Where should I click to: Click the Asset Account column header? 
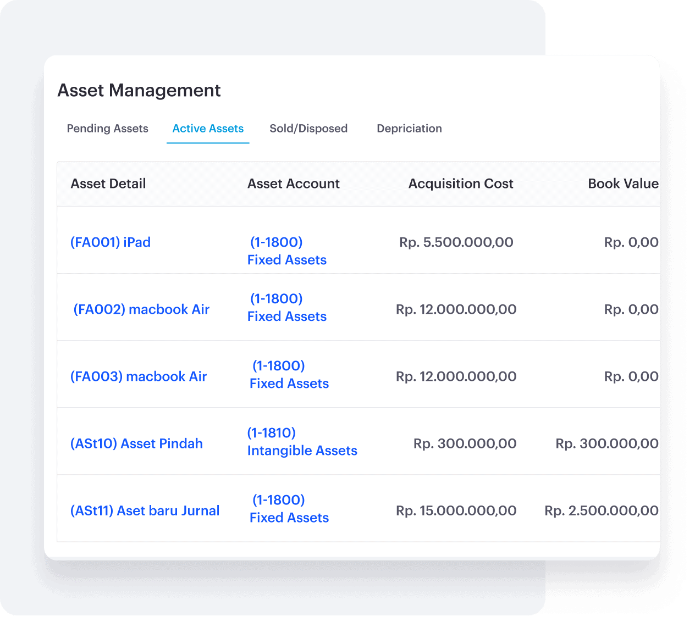[x=293, y=184]
